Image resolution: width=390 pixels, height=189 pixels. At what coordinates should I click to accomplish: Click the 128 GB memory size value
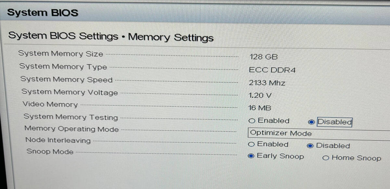[264, 57]
